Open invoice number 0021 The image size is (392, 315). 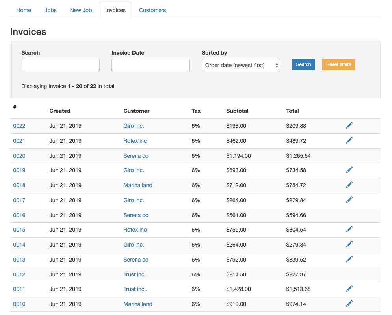click(x=19, y=141)
